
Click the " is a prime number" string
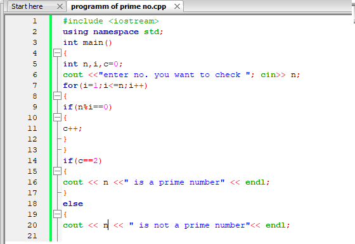pyautogui.click(x=174, y=182)
